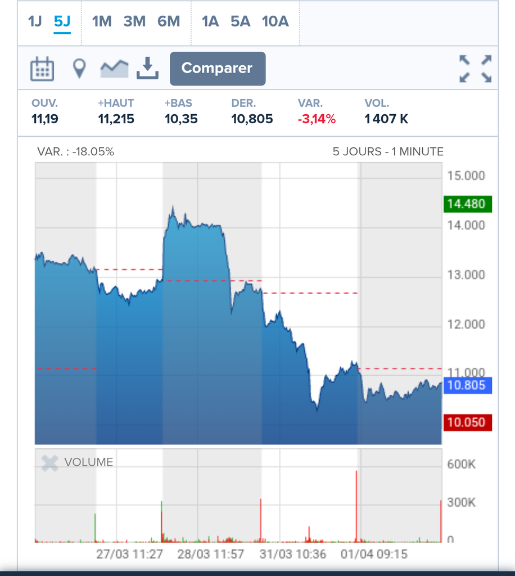
Task: Show the 5A period chart
Action: click(x=240, y=21)
